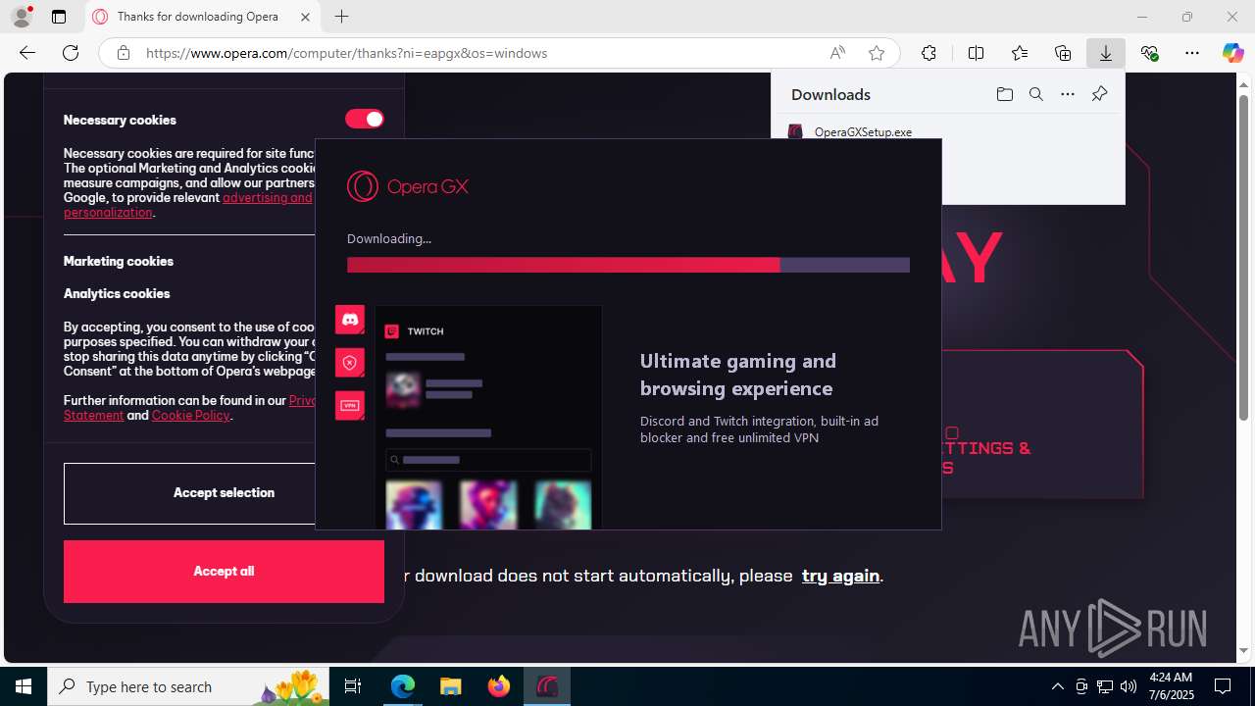Click the scrollbar down arrow
Viewport: 1255px width, 706px height.
click(x=1244, y=650)
